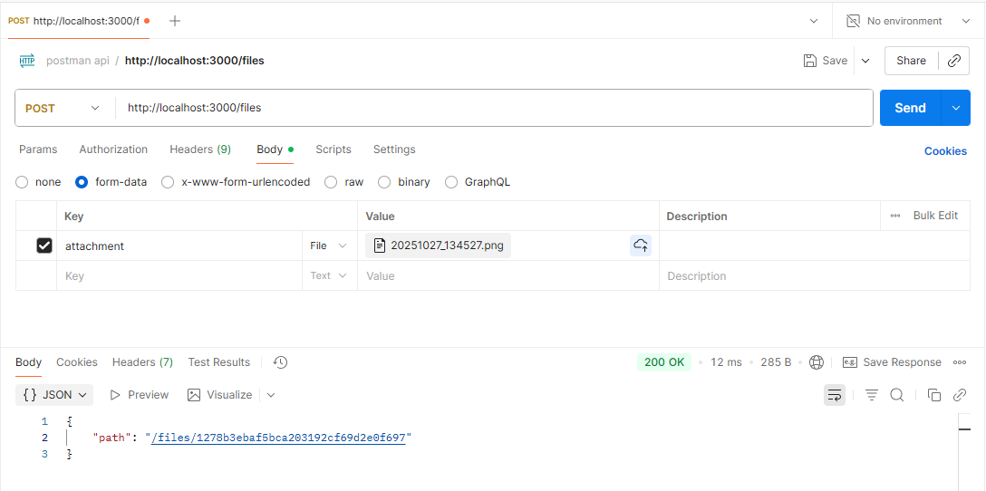Open the No environment dropdown
Image resolution: width=986 pixels, height=491 pixels.
(x=909, y=21)
